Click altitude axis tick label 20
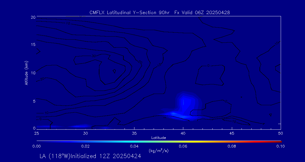This screenshot has width=305, height=162. click(33, 17)
